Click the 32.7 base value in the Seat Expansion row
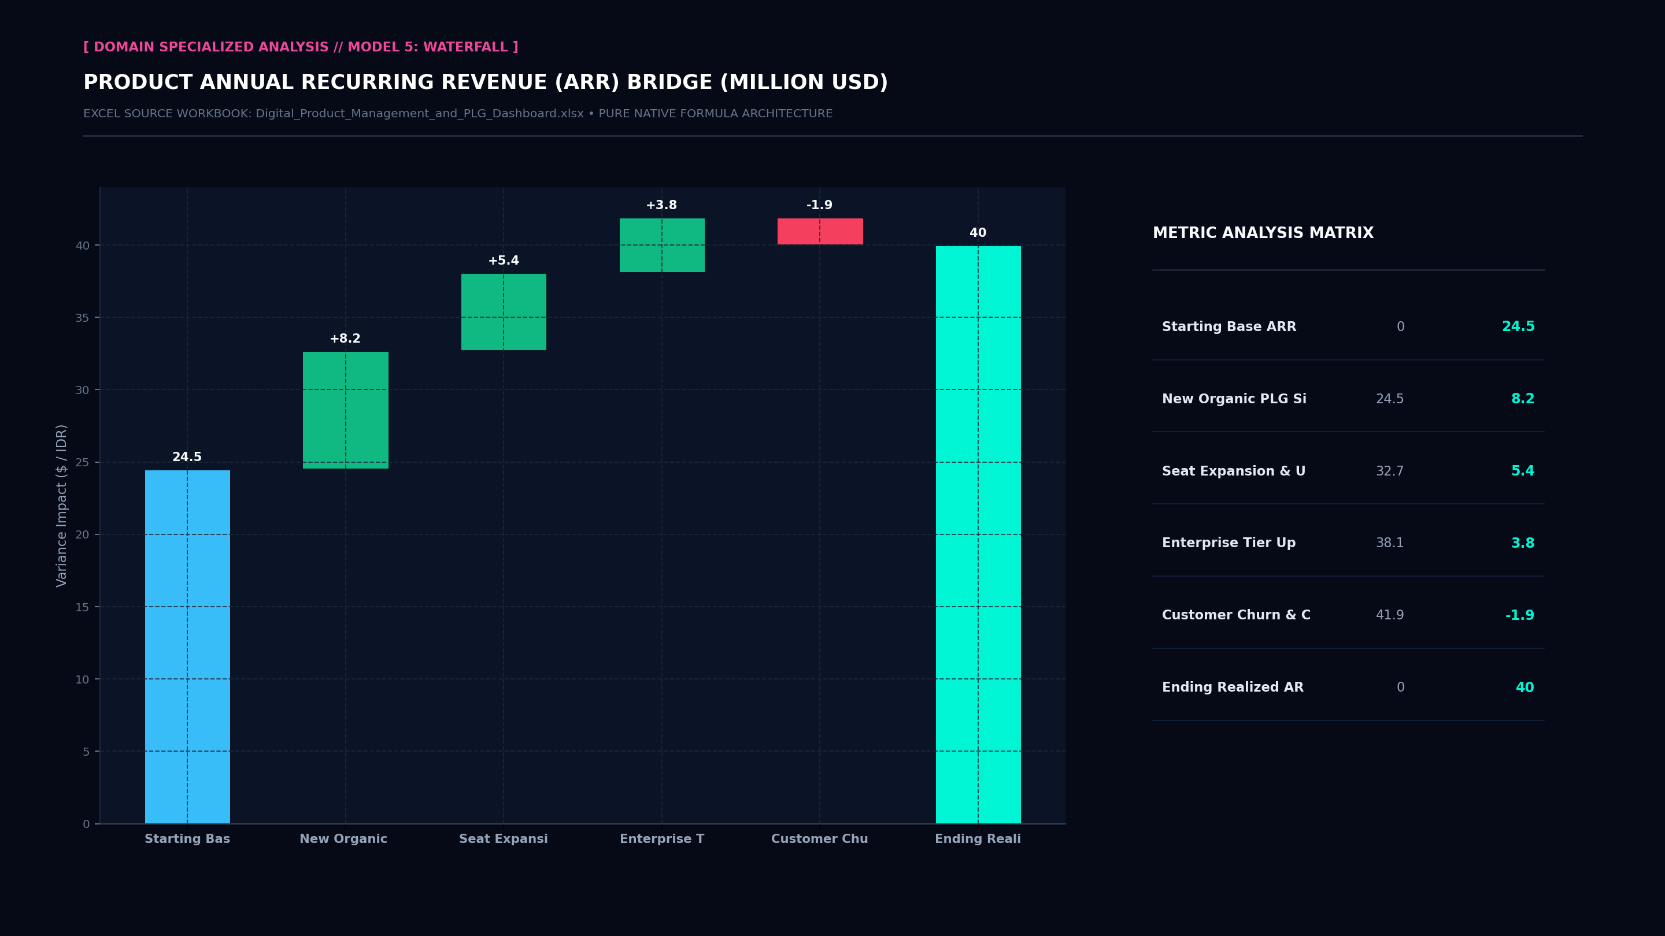The image size is (1665, 936). point(1390,471)
